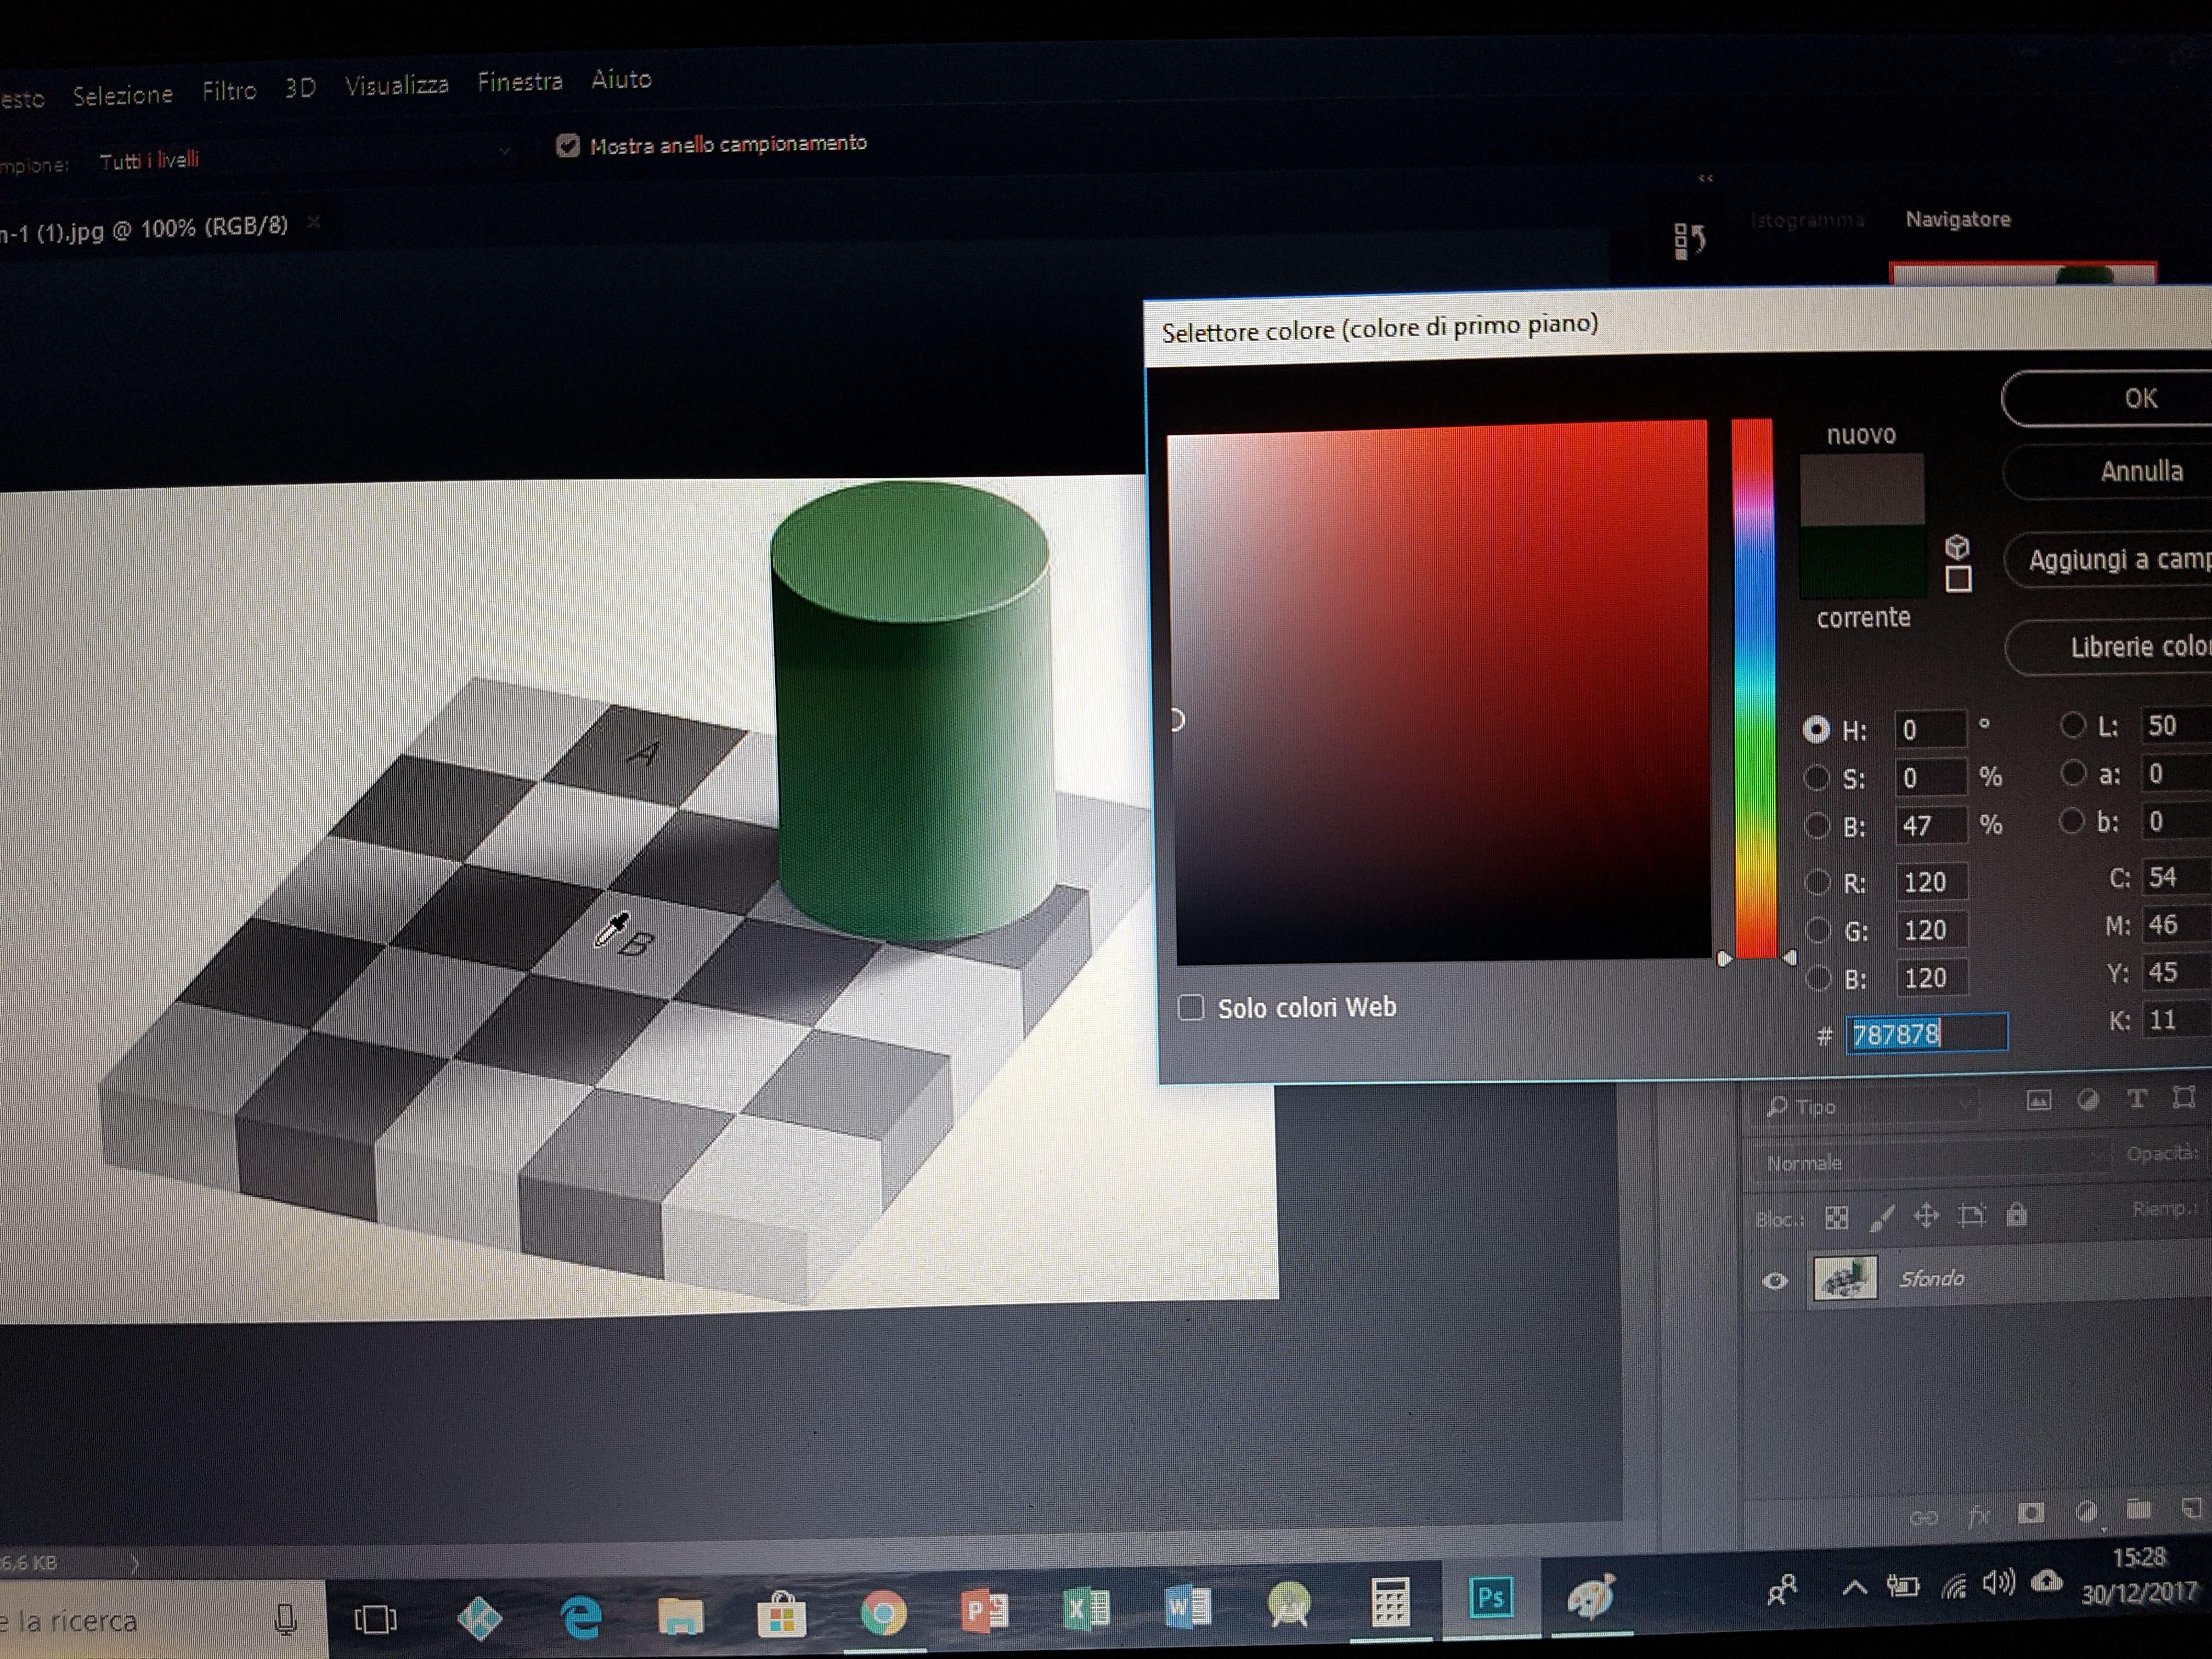Click the R value input field
Screen dimensions: 2212x1659
click(x=1931, y=882)
